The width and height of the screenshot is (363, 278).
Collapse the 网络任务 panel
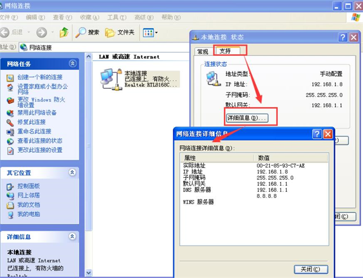73,63
